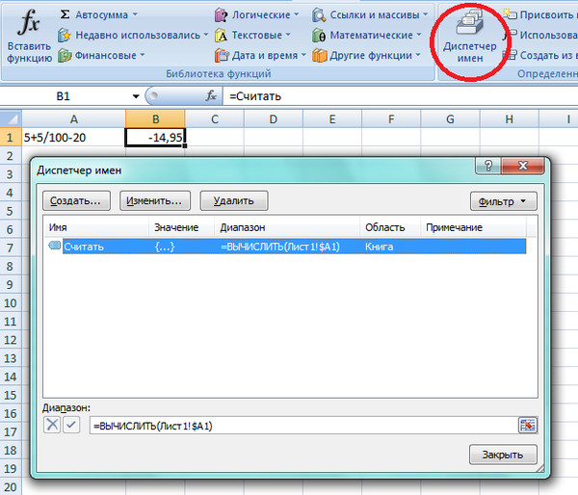Viewport: 578px width, 495px height.
Task: Click the Close (Закрыть) button
Action: (502, 455)
